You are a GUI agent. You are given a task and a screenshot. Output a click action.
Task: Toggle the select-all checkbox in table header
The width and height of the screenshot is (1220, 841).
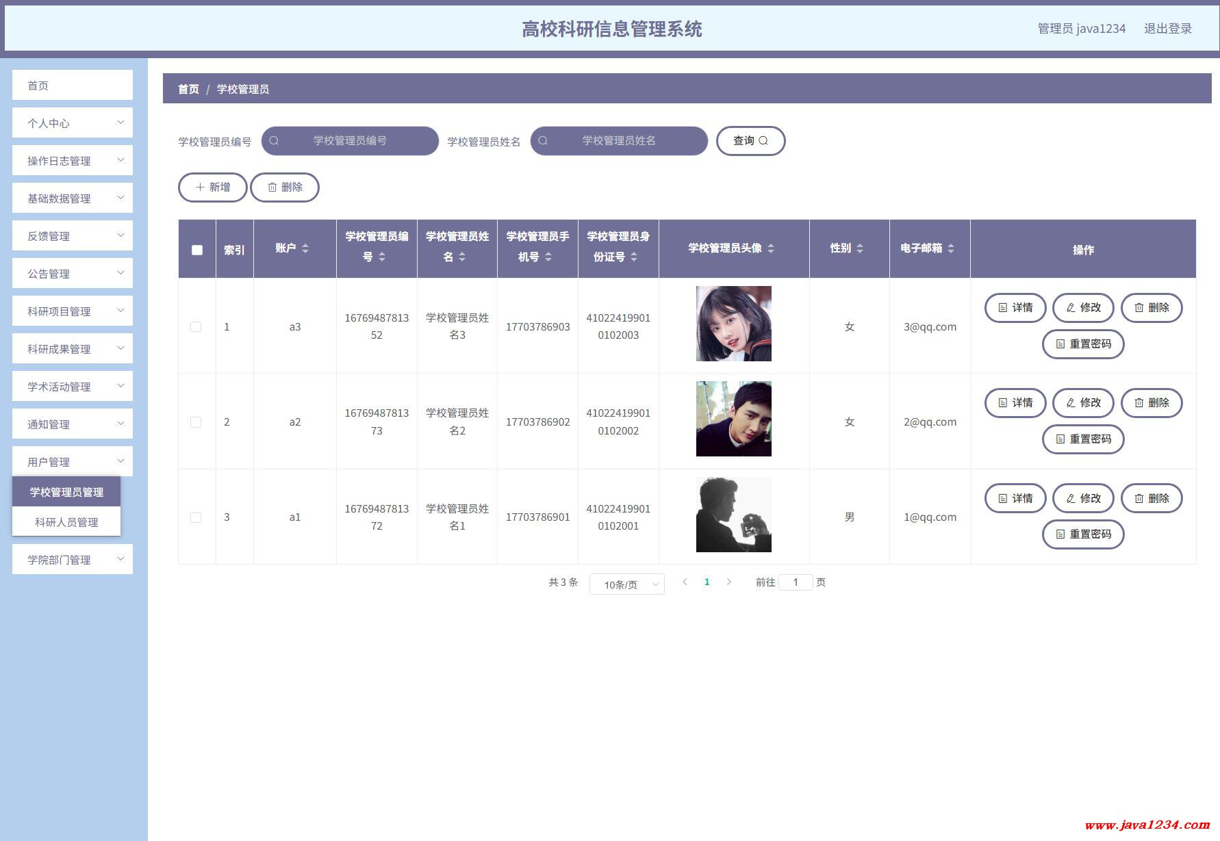(x=197, y=250)
